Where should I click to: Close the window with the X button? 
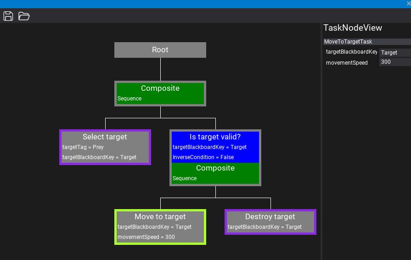[408, 3]
